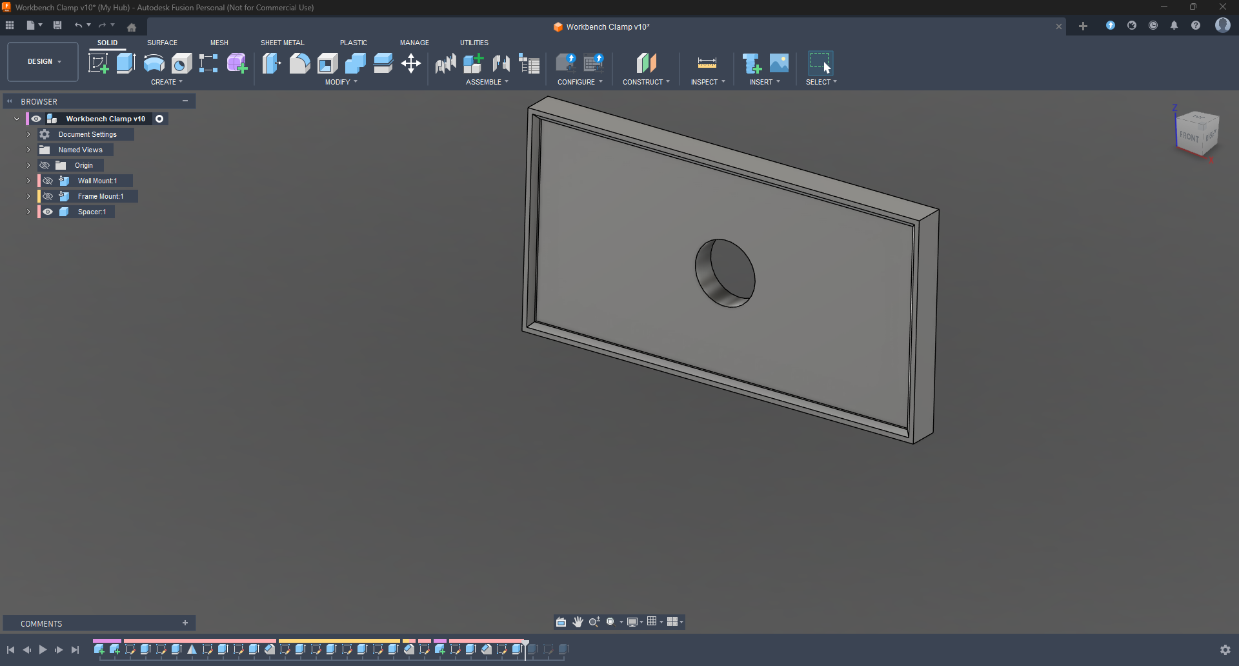Click the first timeline feature marker

(x=99, y=650)
